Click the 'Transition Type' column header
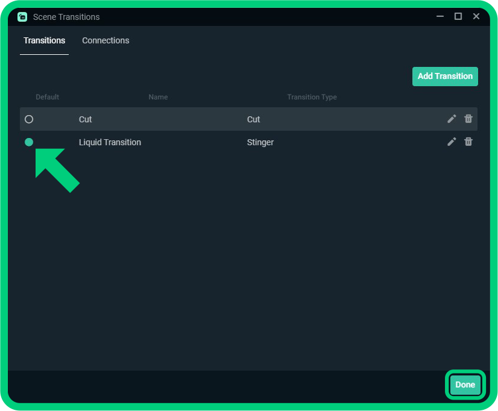Viewport: 498px width, 411px height. click(312, 97)
